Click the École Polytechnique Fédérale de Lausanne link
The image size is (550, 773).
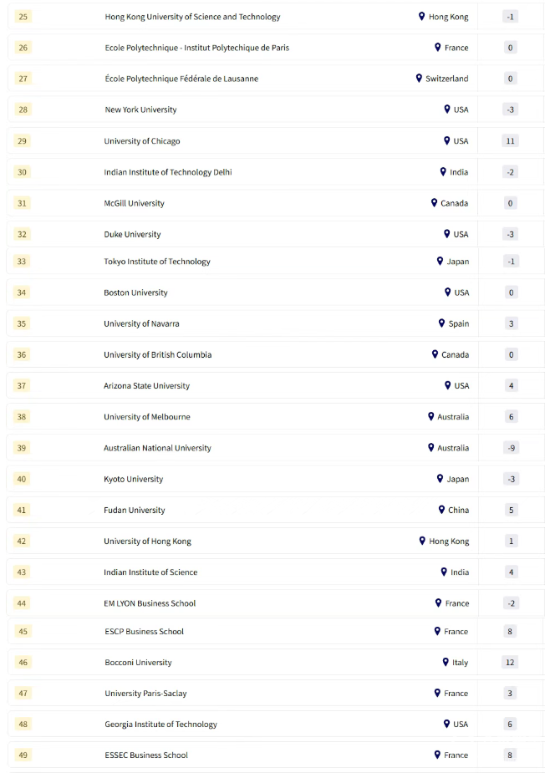pos(181,79)
